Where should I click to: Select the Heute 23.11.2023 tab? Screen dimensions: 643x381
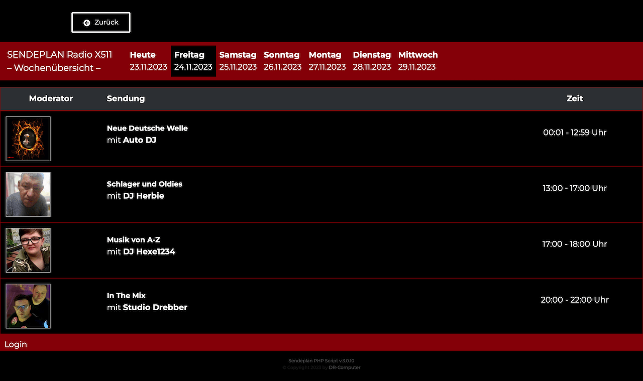(x=148, y=61)
